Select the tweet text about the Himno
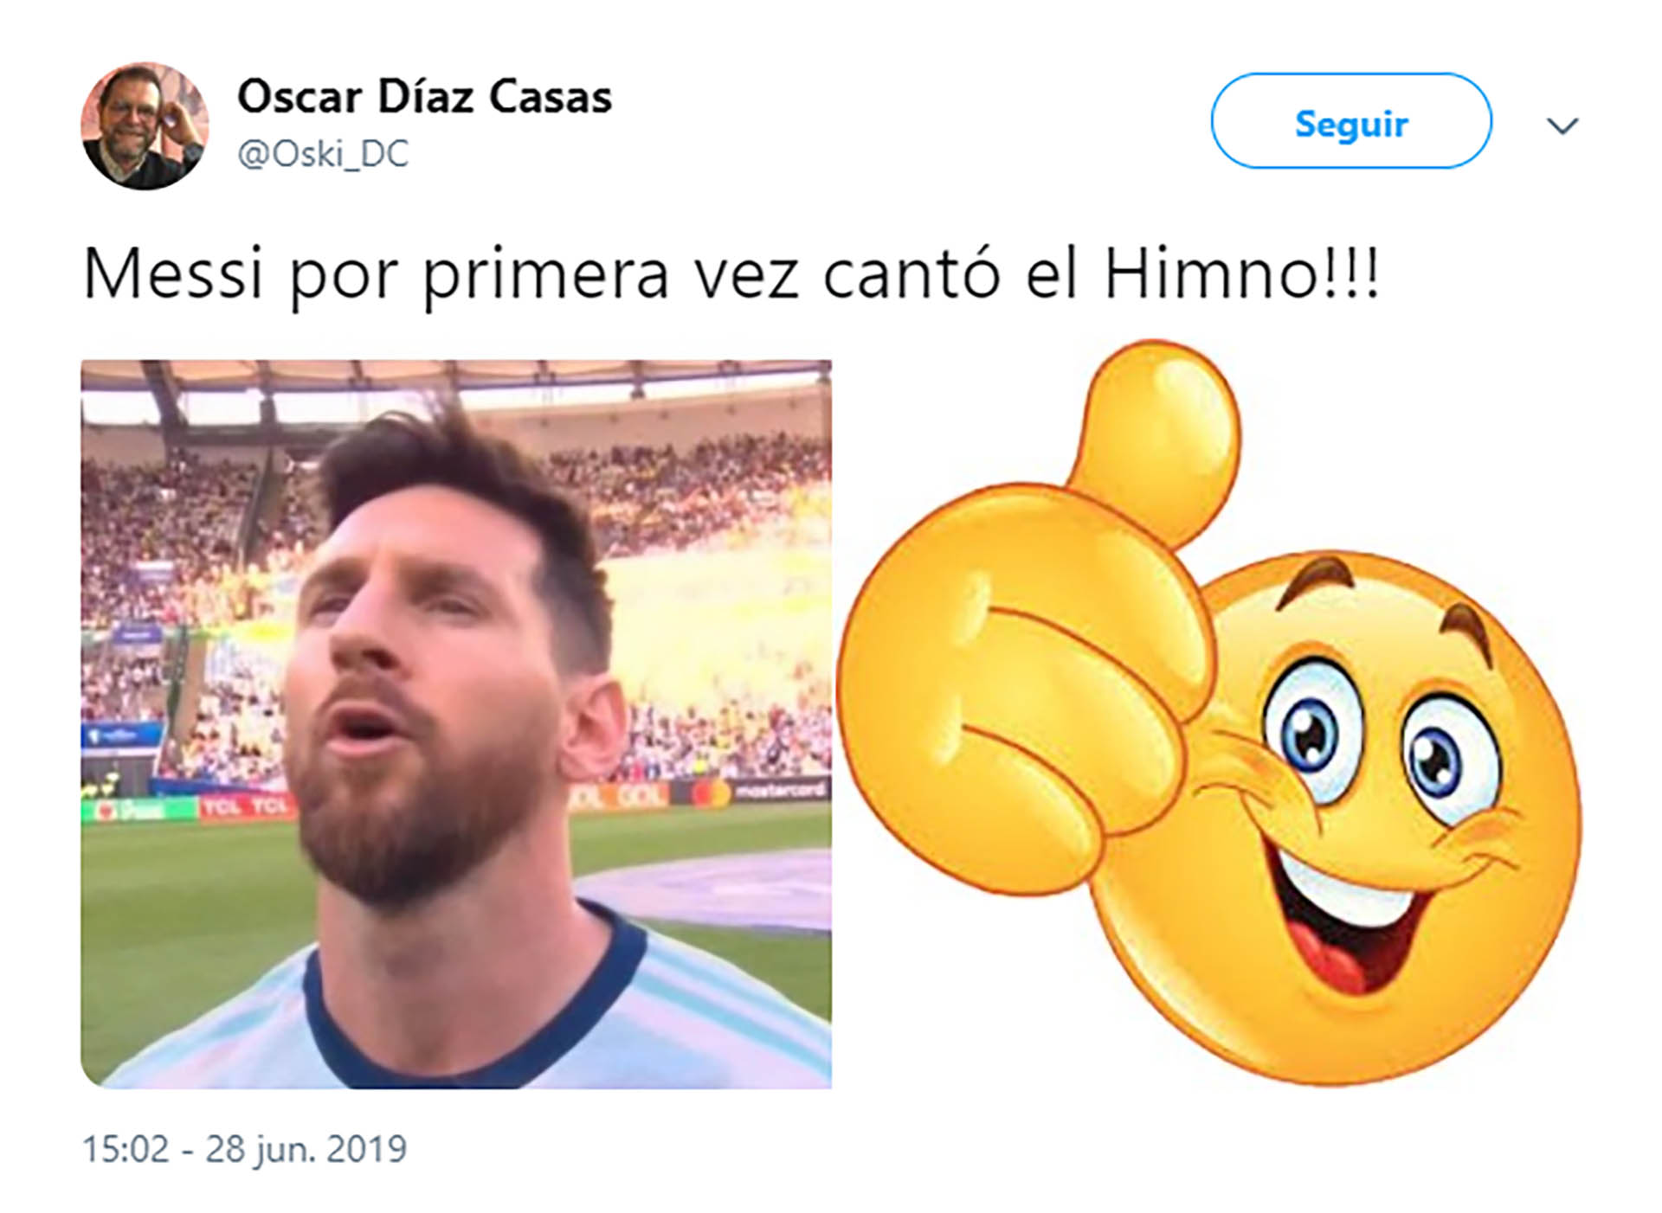 coord(730,274)
